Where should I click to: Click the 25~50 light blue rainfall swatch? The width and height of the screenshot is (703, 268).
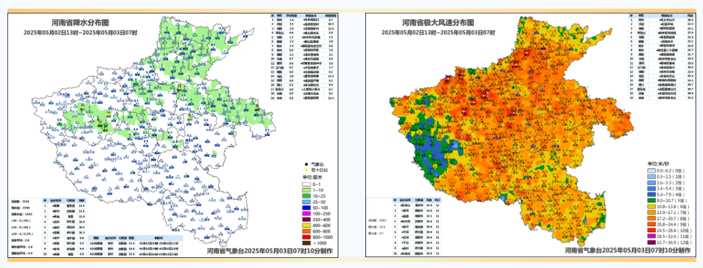[306, 202]
